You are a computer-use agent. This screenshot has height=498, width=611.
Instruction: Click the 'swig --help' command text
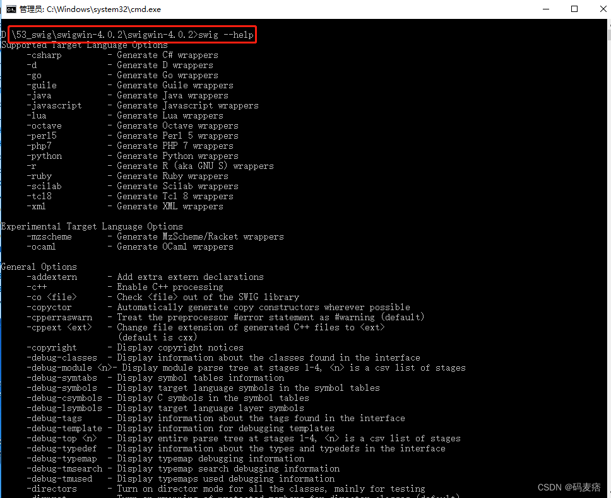click(226, 35)
